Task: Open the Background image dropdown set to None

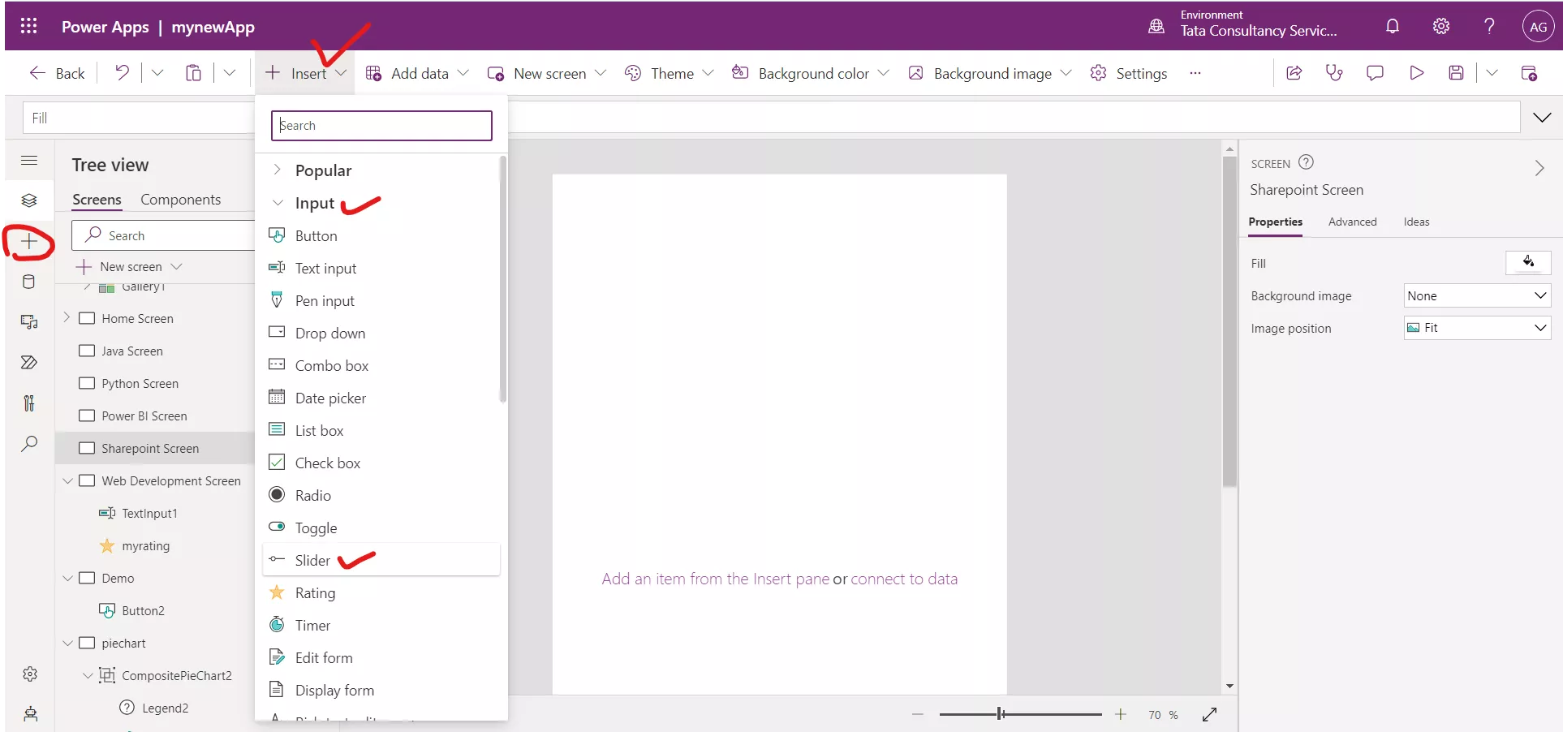Action: [x=1476, y=295]
